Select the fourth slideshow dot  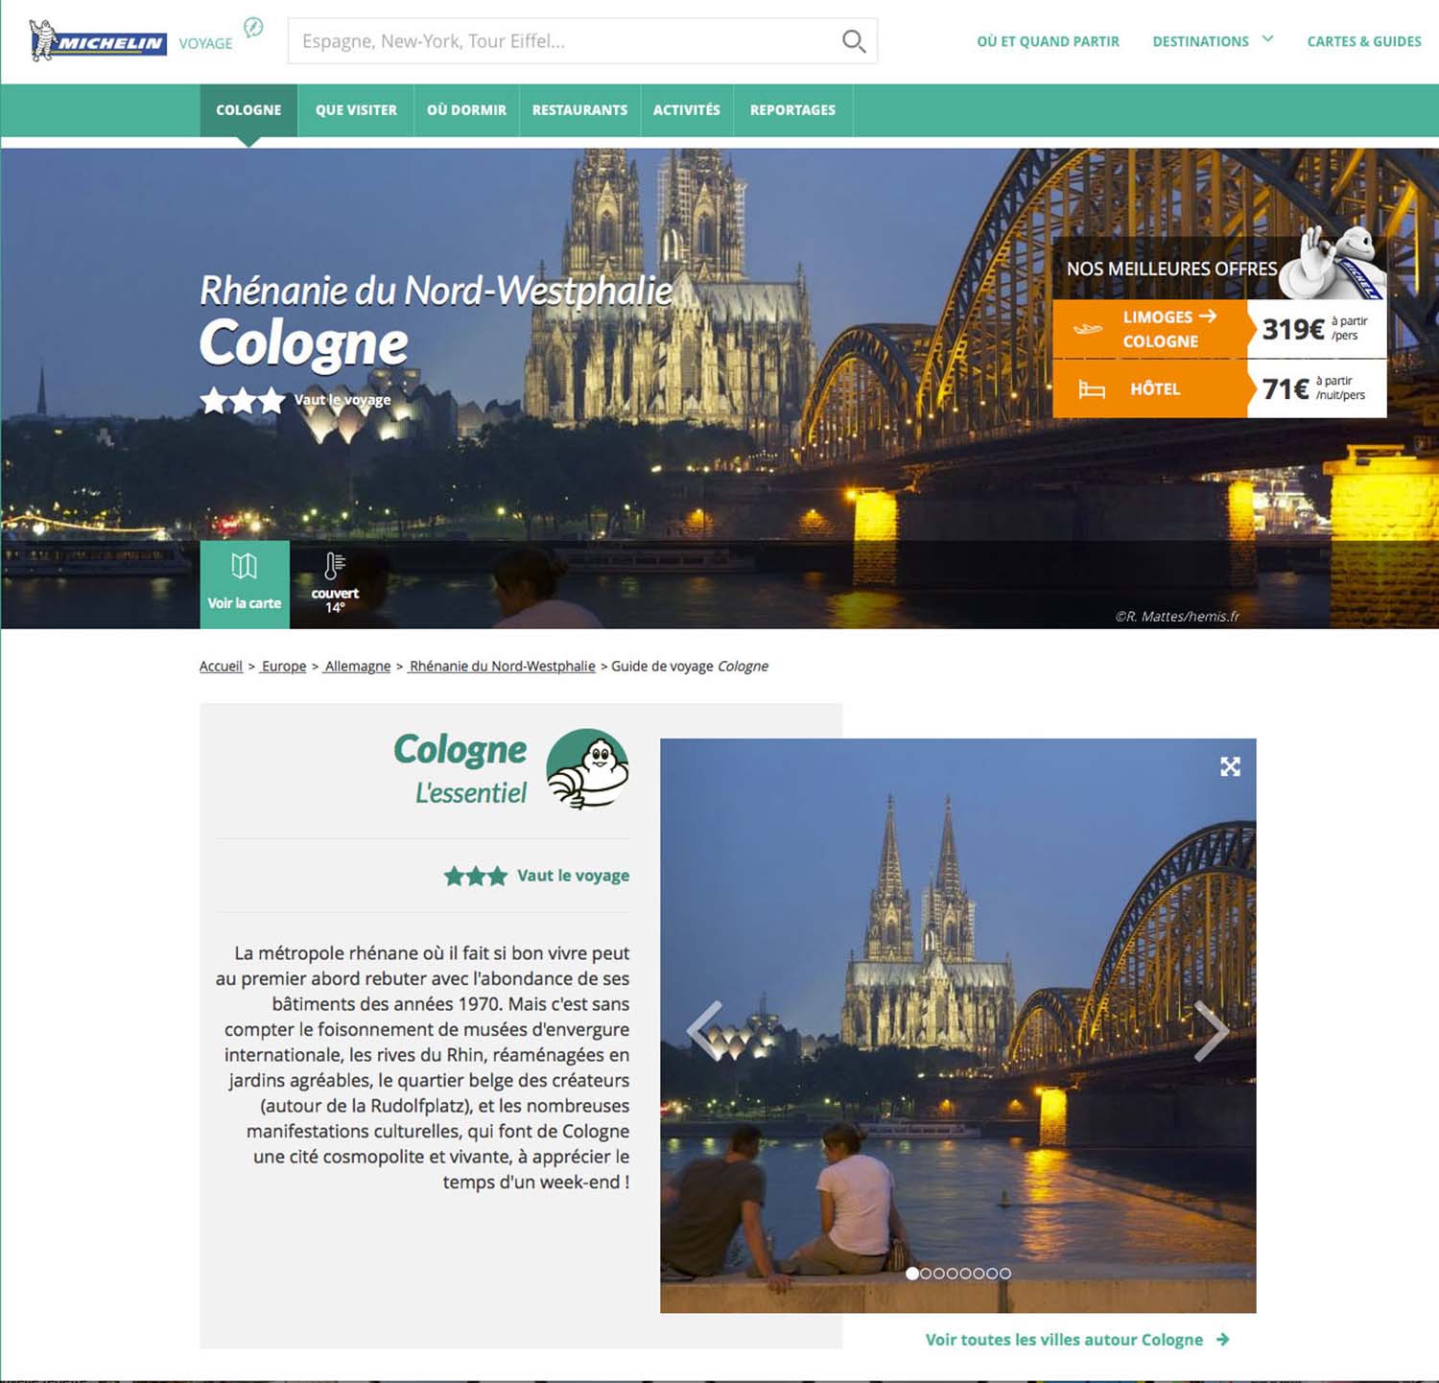[953, 1274]
